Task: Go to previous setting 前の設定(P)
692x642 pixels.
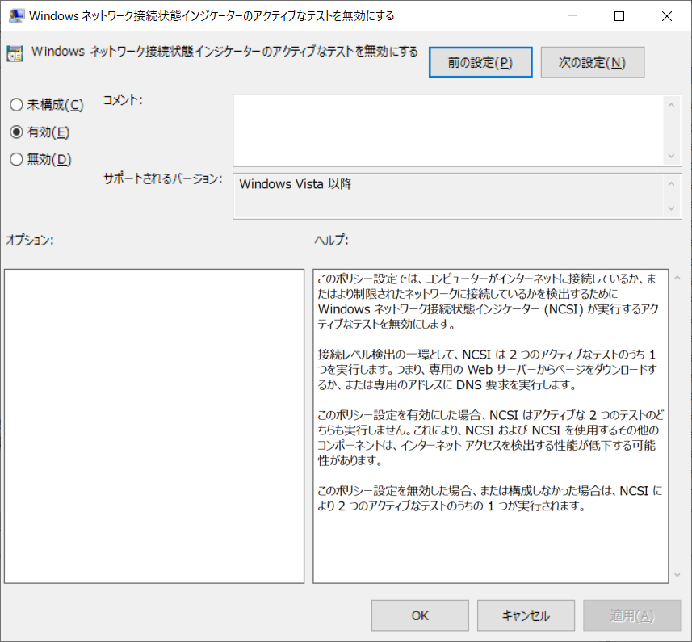Action: [480, 62]
